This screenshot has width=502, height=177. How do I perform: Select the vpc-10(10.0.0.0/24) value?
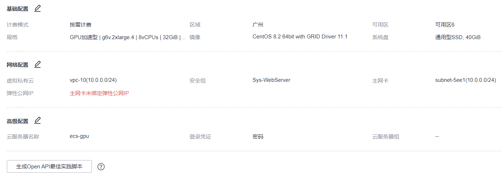coord(93,80)
